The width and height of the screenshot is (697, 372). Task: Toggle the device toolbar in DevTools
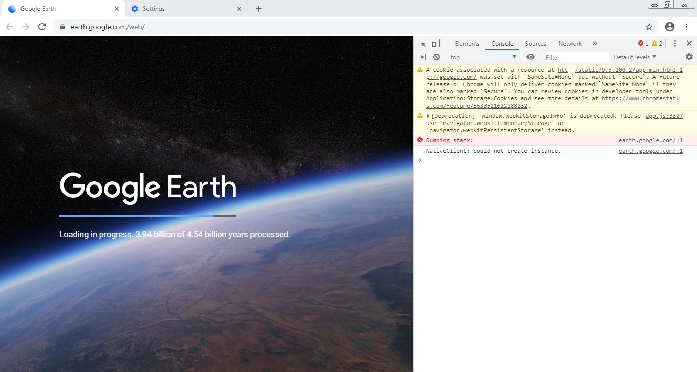pos(436,44)
